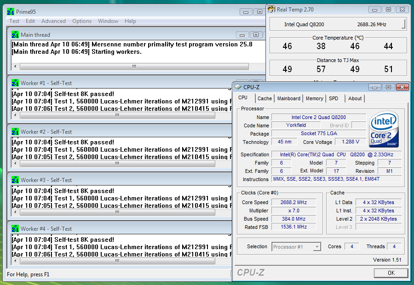Click the Real Temp title bar icon

pyautogui.click(x=271, y=10)
